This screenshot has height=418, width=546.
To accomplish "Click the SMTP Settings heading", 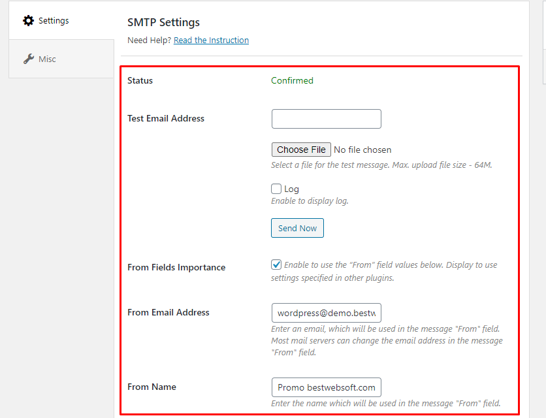I will click(x=164, y=22).
